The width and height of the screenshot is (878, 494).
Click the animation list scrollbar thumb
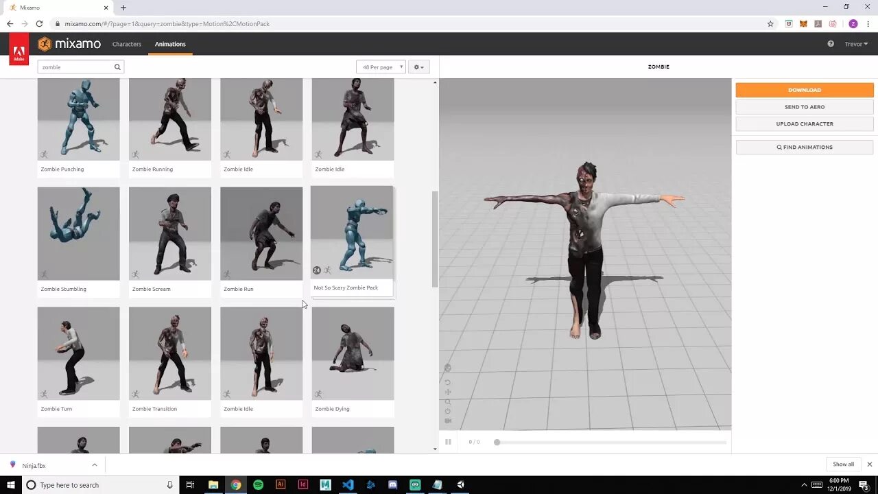point(435,239)
